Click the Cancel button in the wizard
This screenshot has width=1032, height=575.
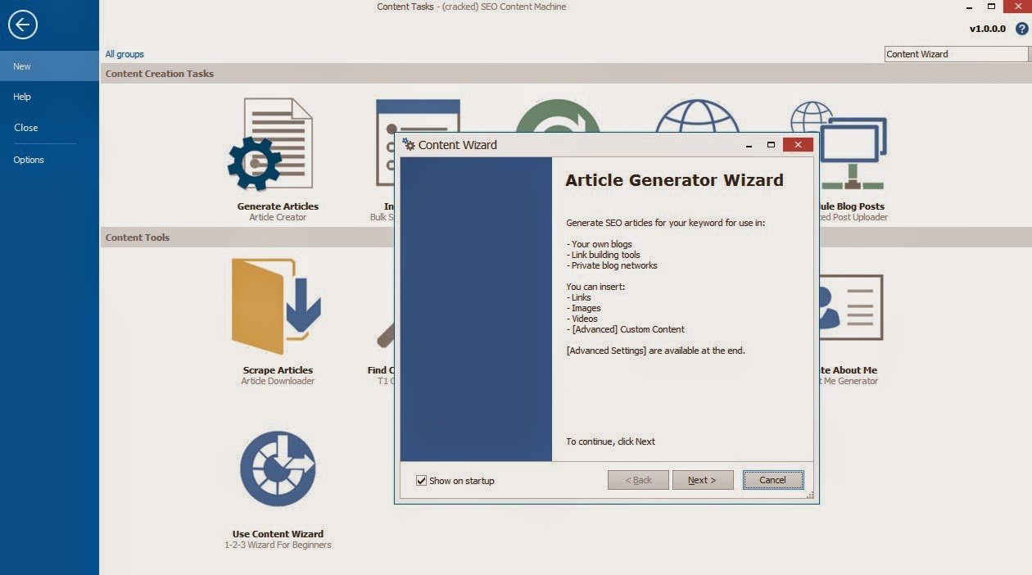(773, 480)
